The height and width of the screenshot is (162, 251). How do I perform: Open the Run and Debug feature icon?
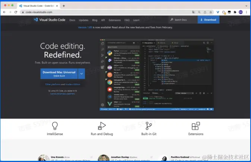click(102, 125)
